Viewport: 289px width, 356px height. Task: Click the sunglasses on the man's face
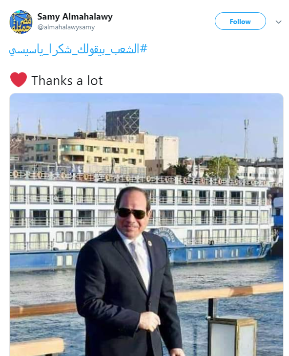[x=131, y=213]
